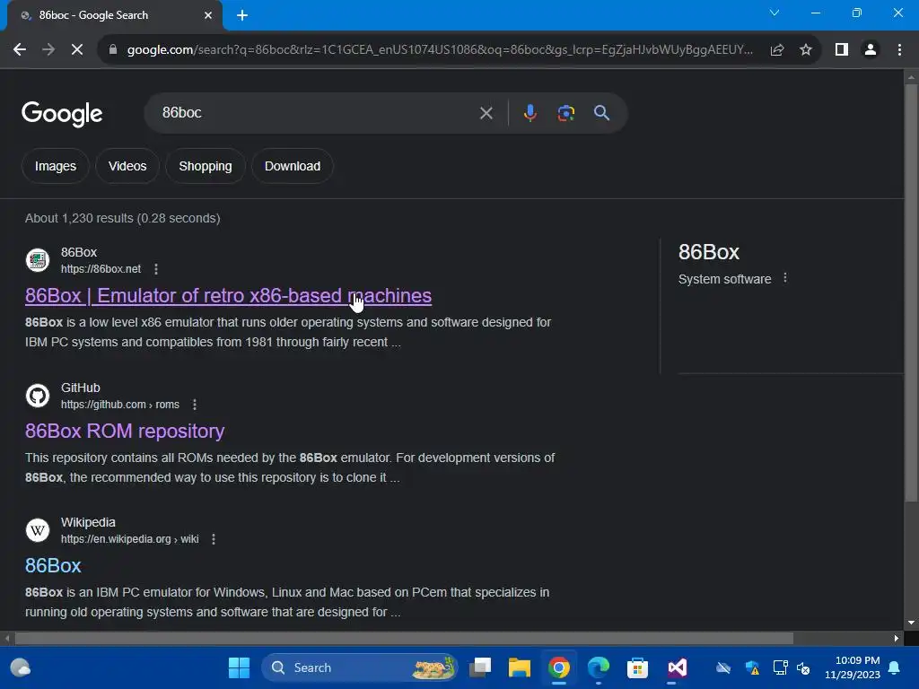919x689 pixels.
Task: Click the Wikipedia favicon
Action: pyautogui.click(x=38, y=530)
